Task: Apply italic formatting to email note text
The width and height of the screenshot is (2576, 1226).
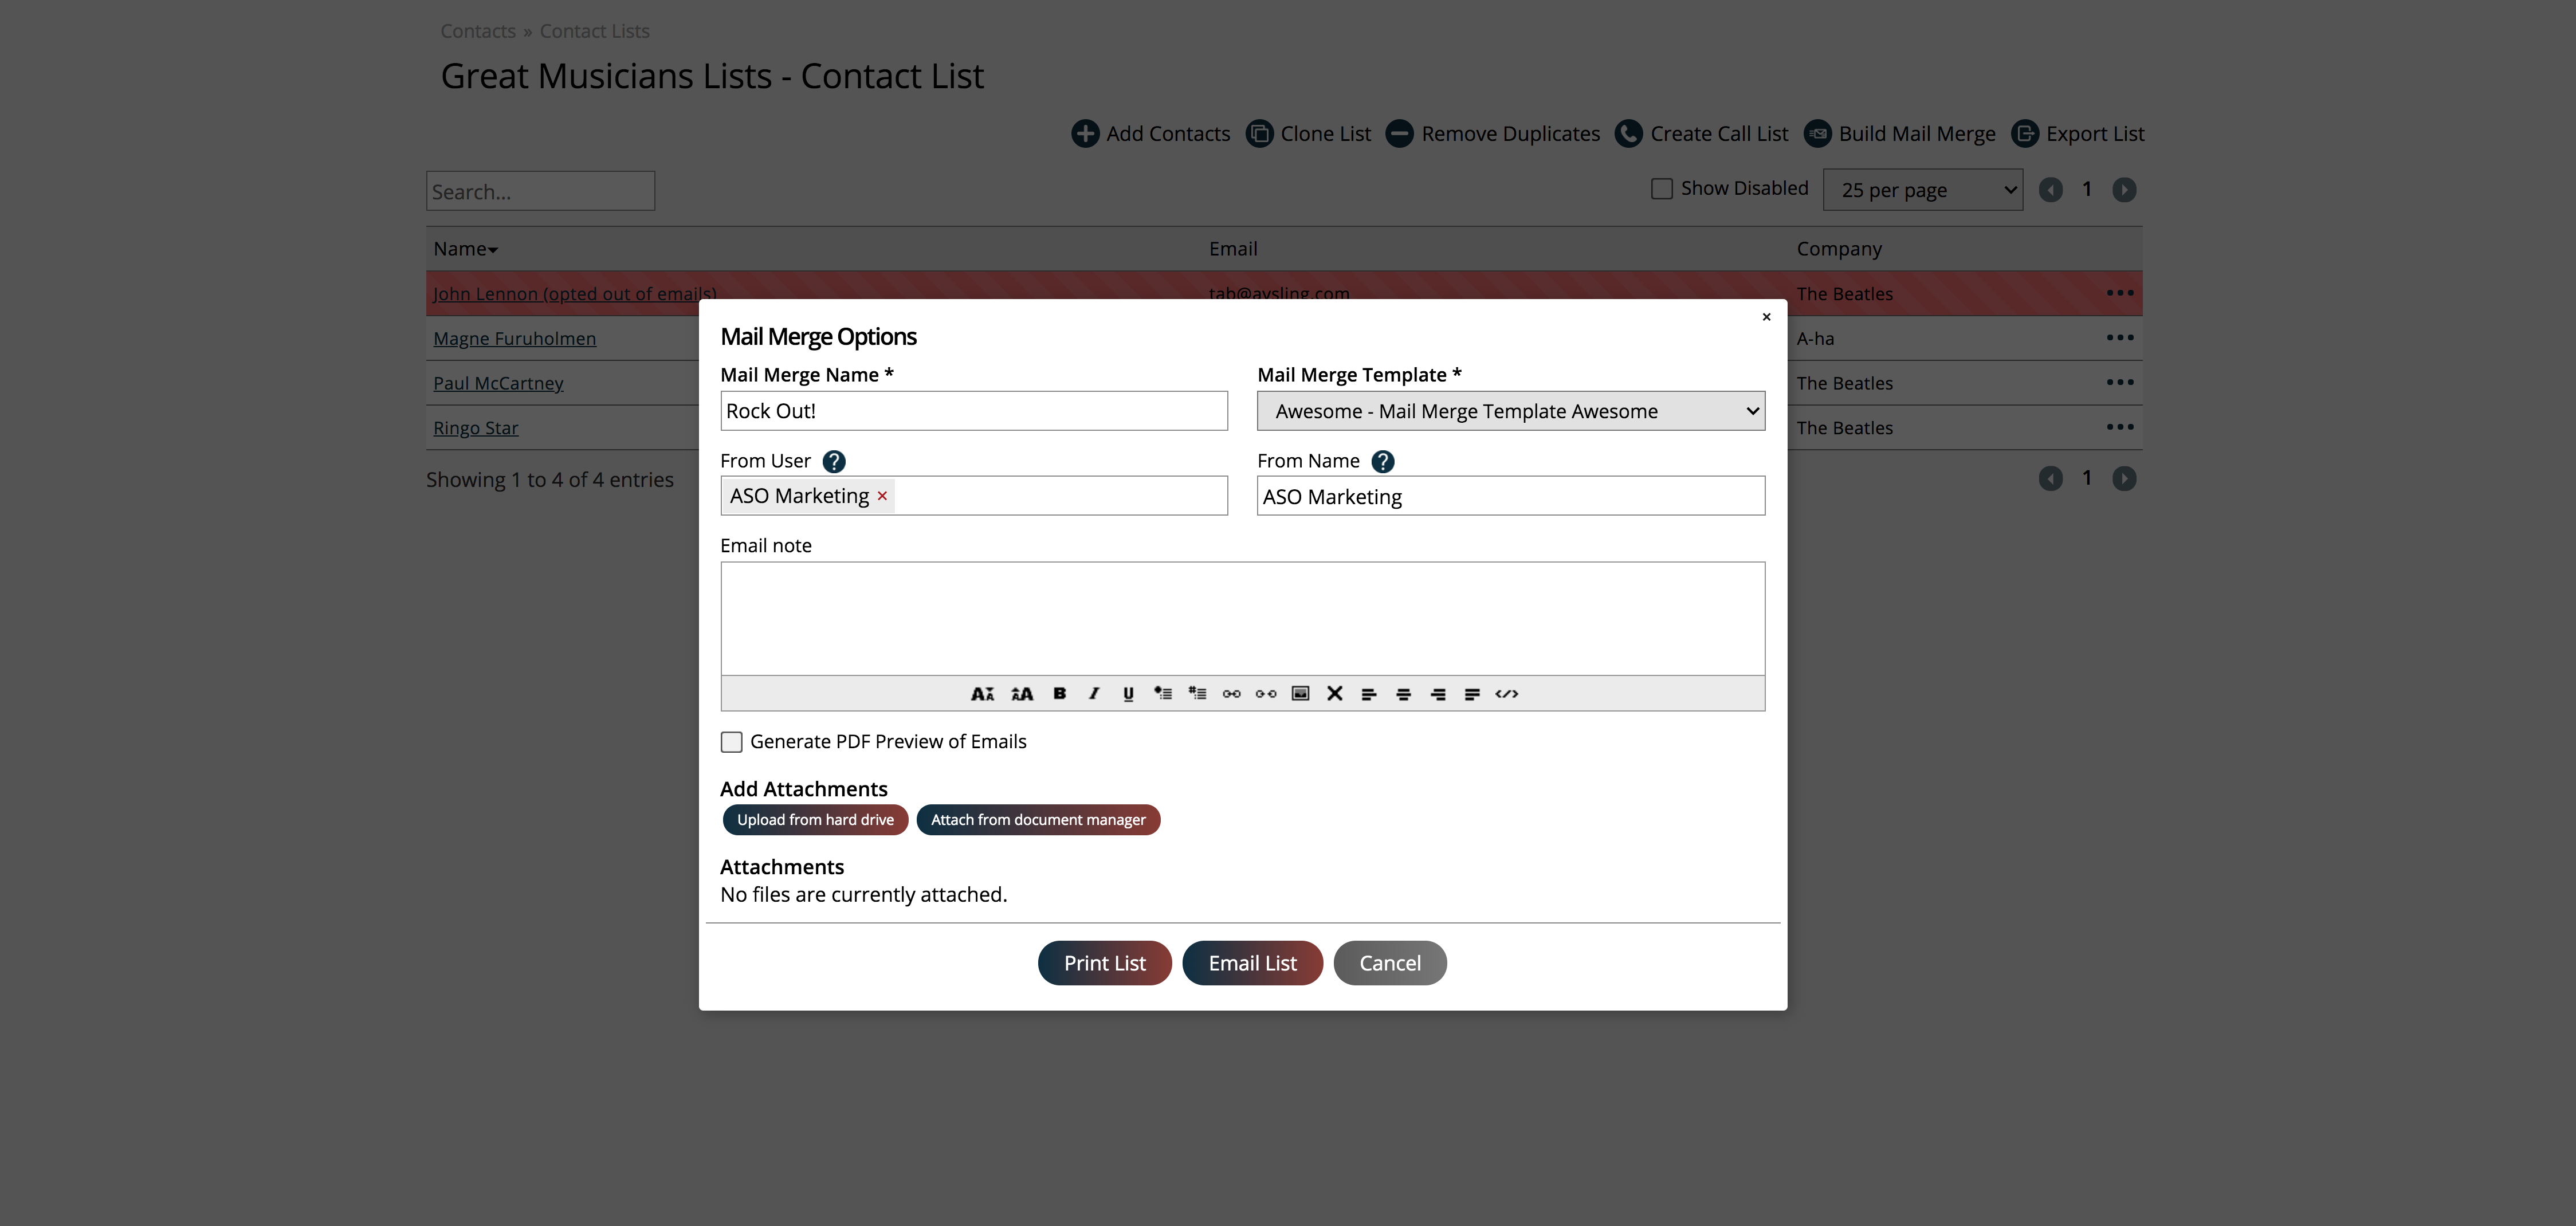Action: 1093,693
